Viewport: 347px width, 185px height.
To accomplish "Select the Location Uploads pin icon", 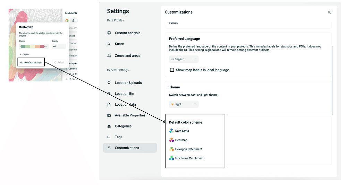I will 109,83.
